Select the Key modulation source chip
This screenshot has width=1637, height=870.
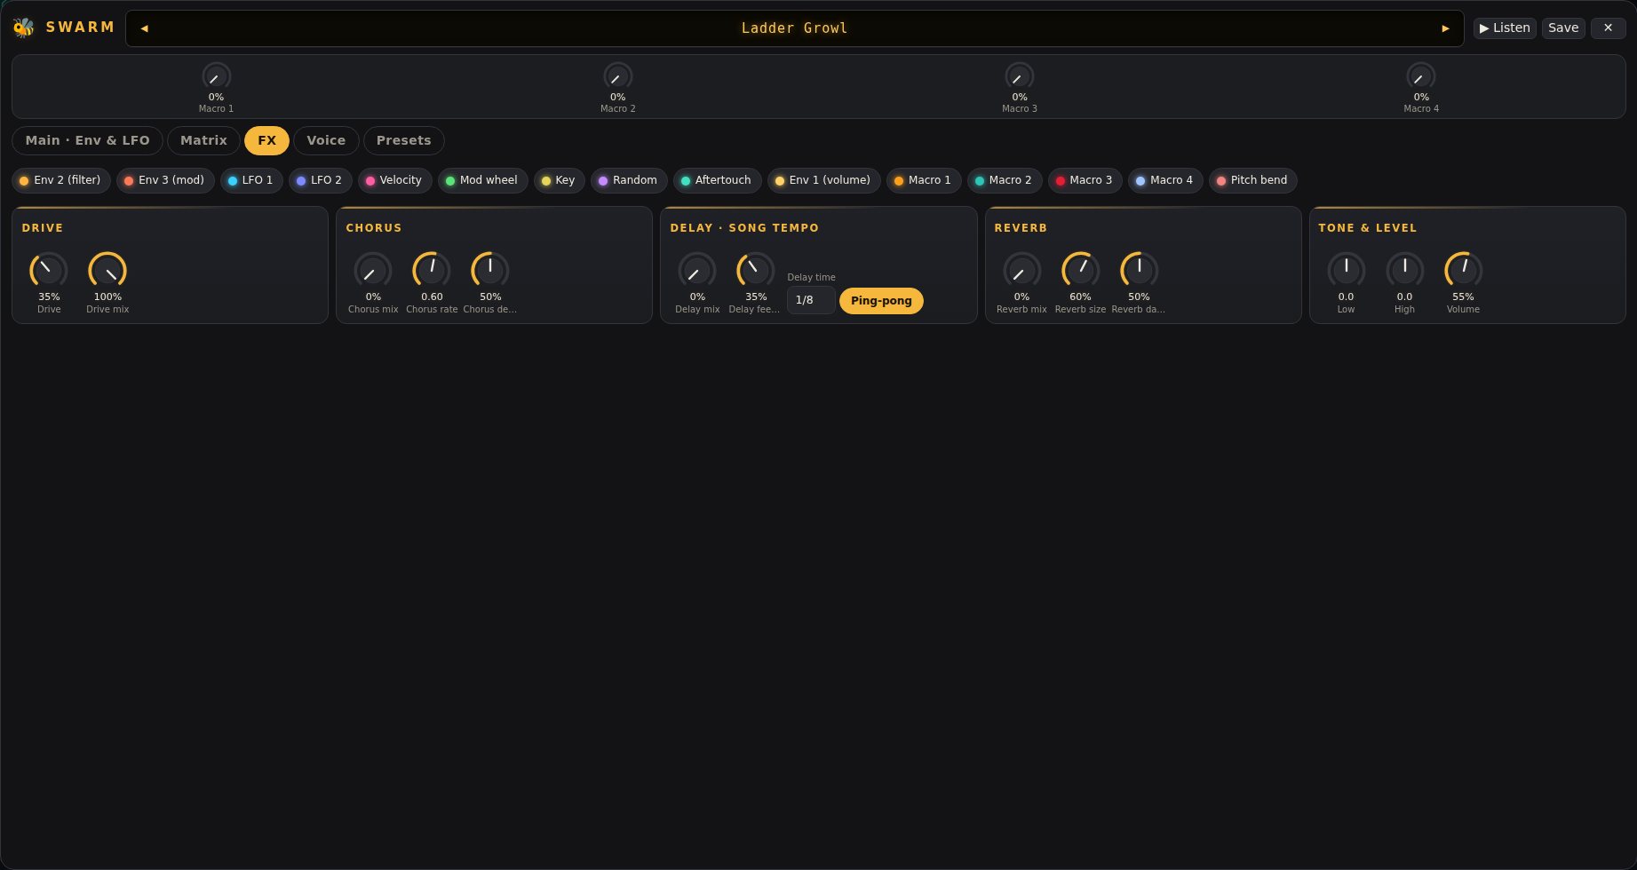559,180
